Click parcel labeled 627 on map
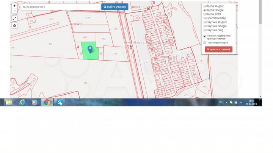 pyautogui.click(x=30, y=16)
